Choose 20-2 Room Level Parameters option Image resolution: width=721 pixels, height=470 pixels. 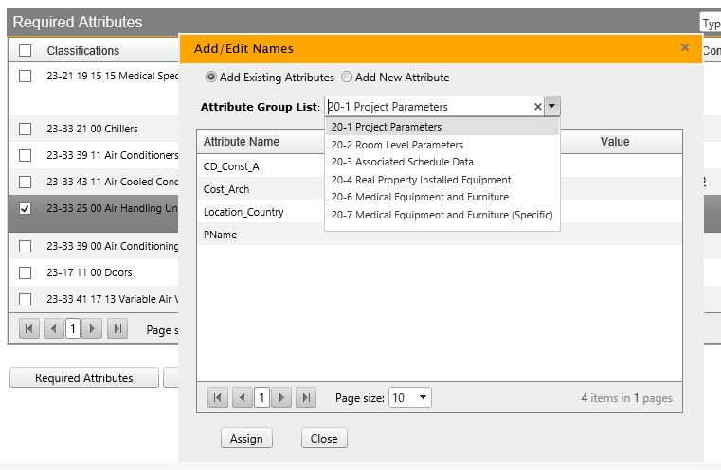point(397,145)
